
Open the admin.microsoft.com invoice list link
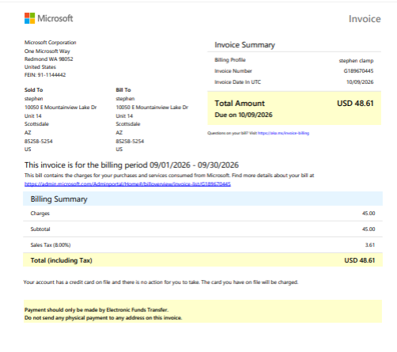(x=127, y=184)
